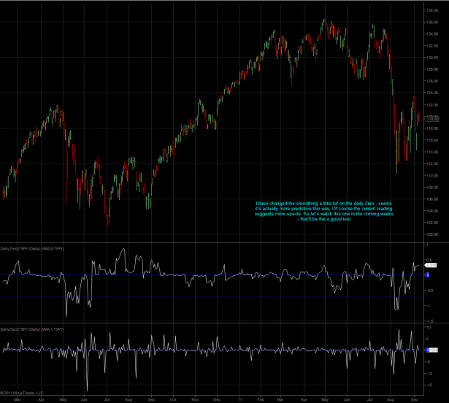Click the 106.00 price axis label
The width and height of the screenshot is (449, 403).
(432, 199)
